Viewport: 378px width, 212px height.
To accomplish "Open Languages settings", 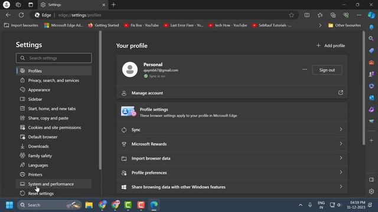I will [54, 165].
